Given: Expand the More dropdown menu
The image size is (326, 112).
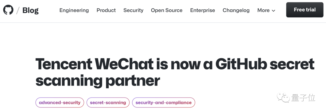Looking at the screenshot, I should pos(266,10).
